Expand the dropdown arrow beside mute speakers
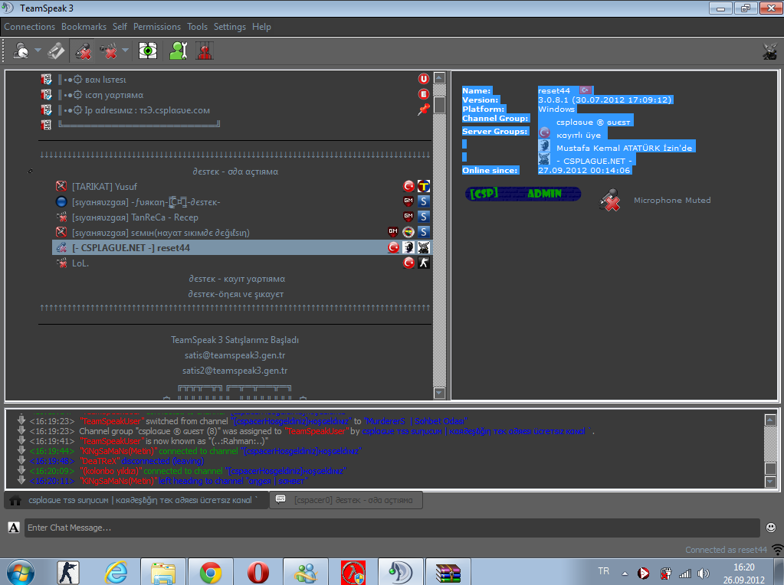784x585 pixels. pos(126,51)
